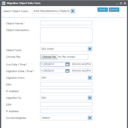Cancel the entry form
The image size is (128, 128).
(x=114, y=10)
